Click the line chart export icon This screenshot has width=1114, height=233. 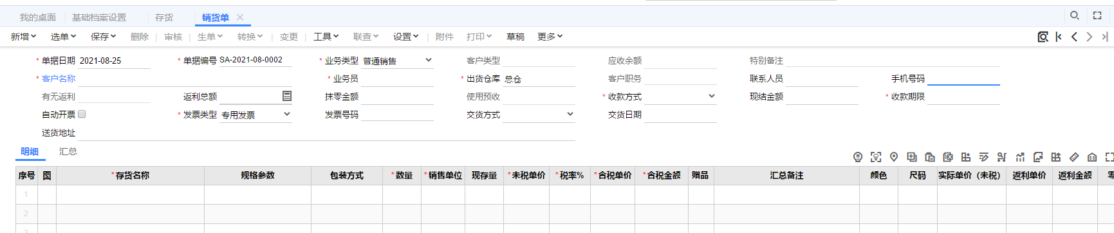pos(1038,157)
